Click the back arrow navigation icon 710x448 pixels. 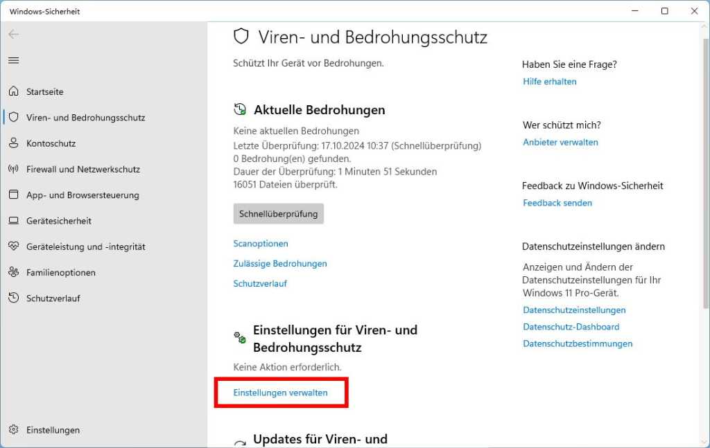[14, 35]
